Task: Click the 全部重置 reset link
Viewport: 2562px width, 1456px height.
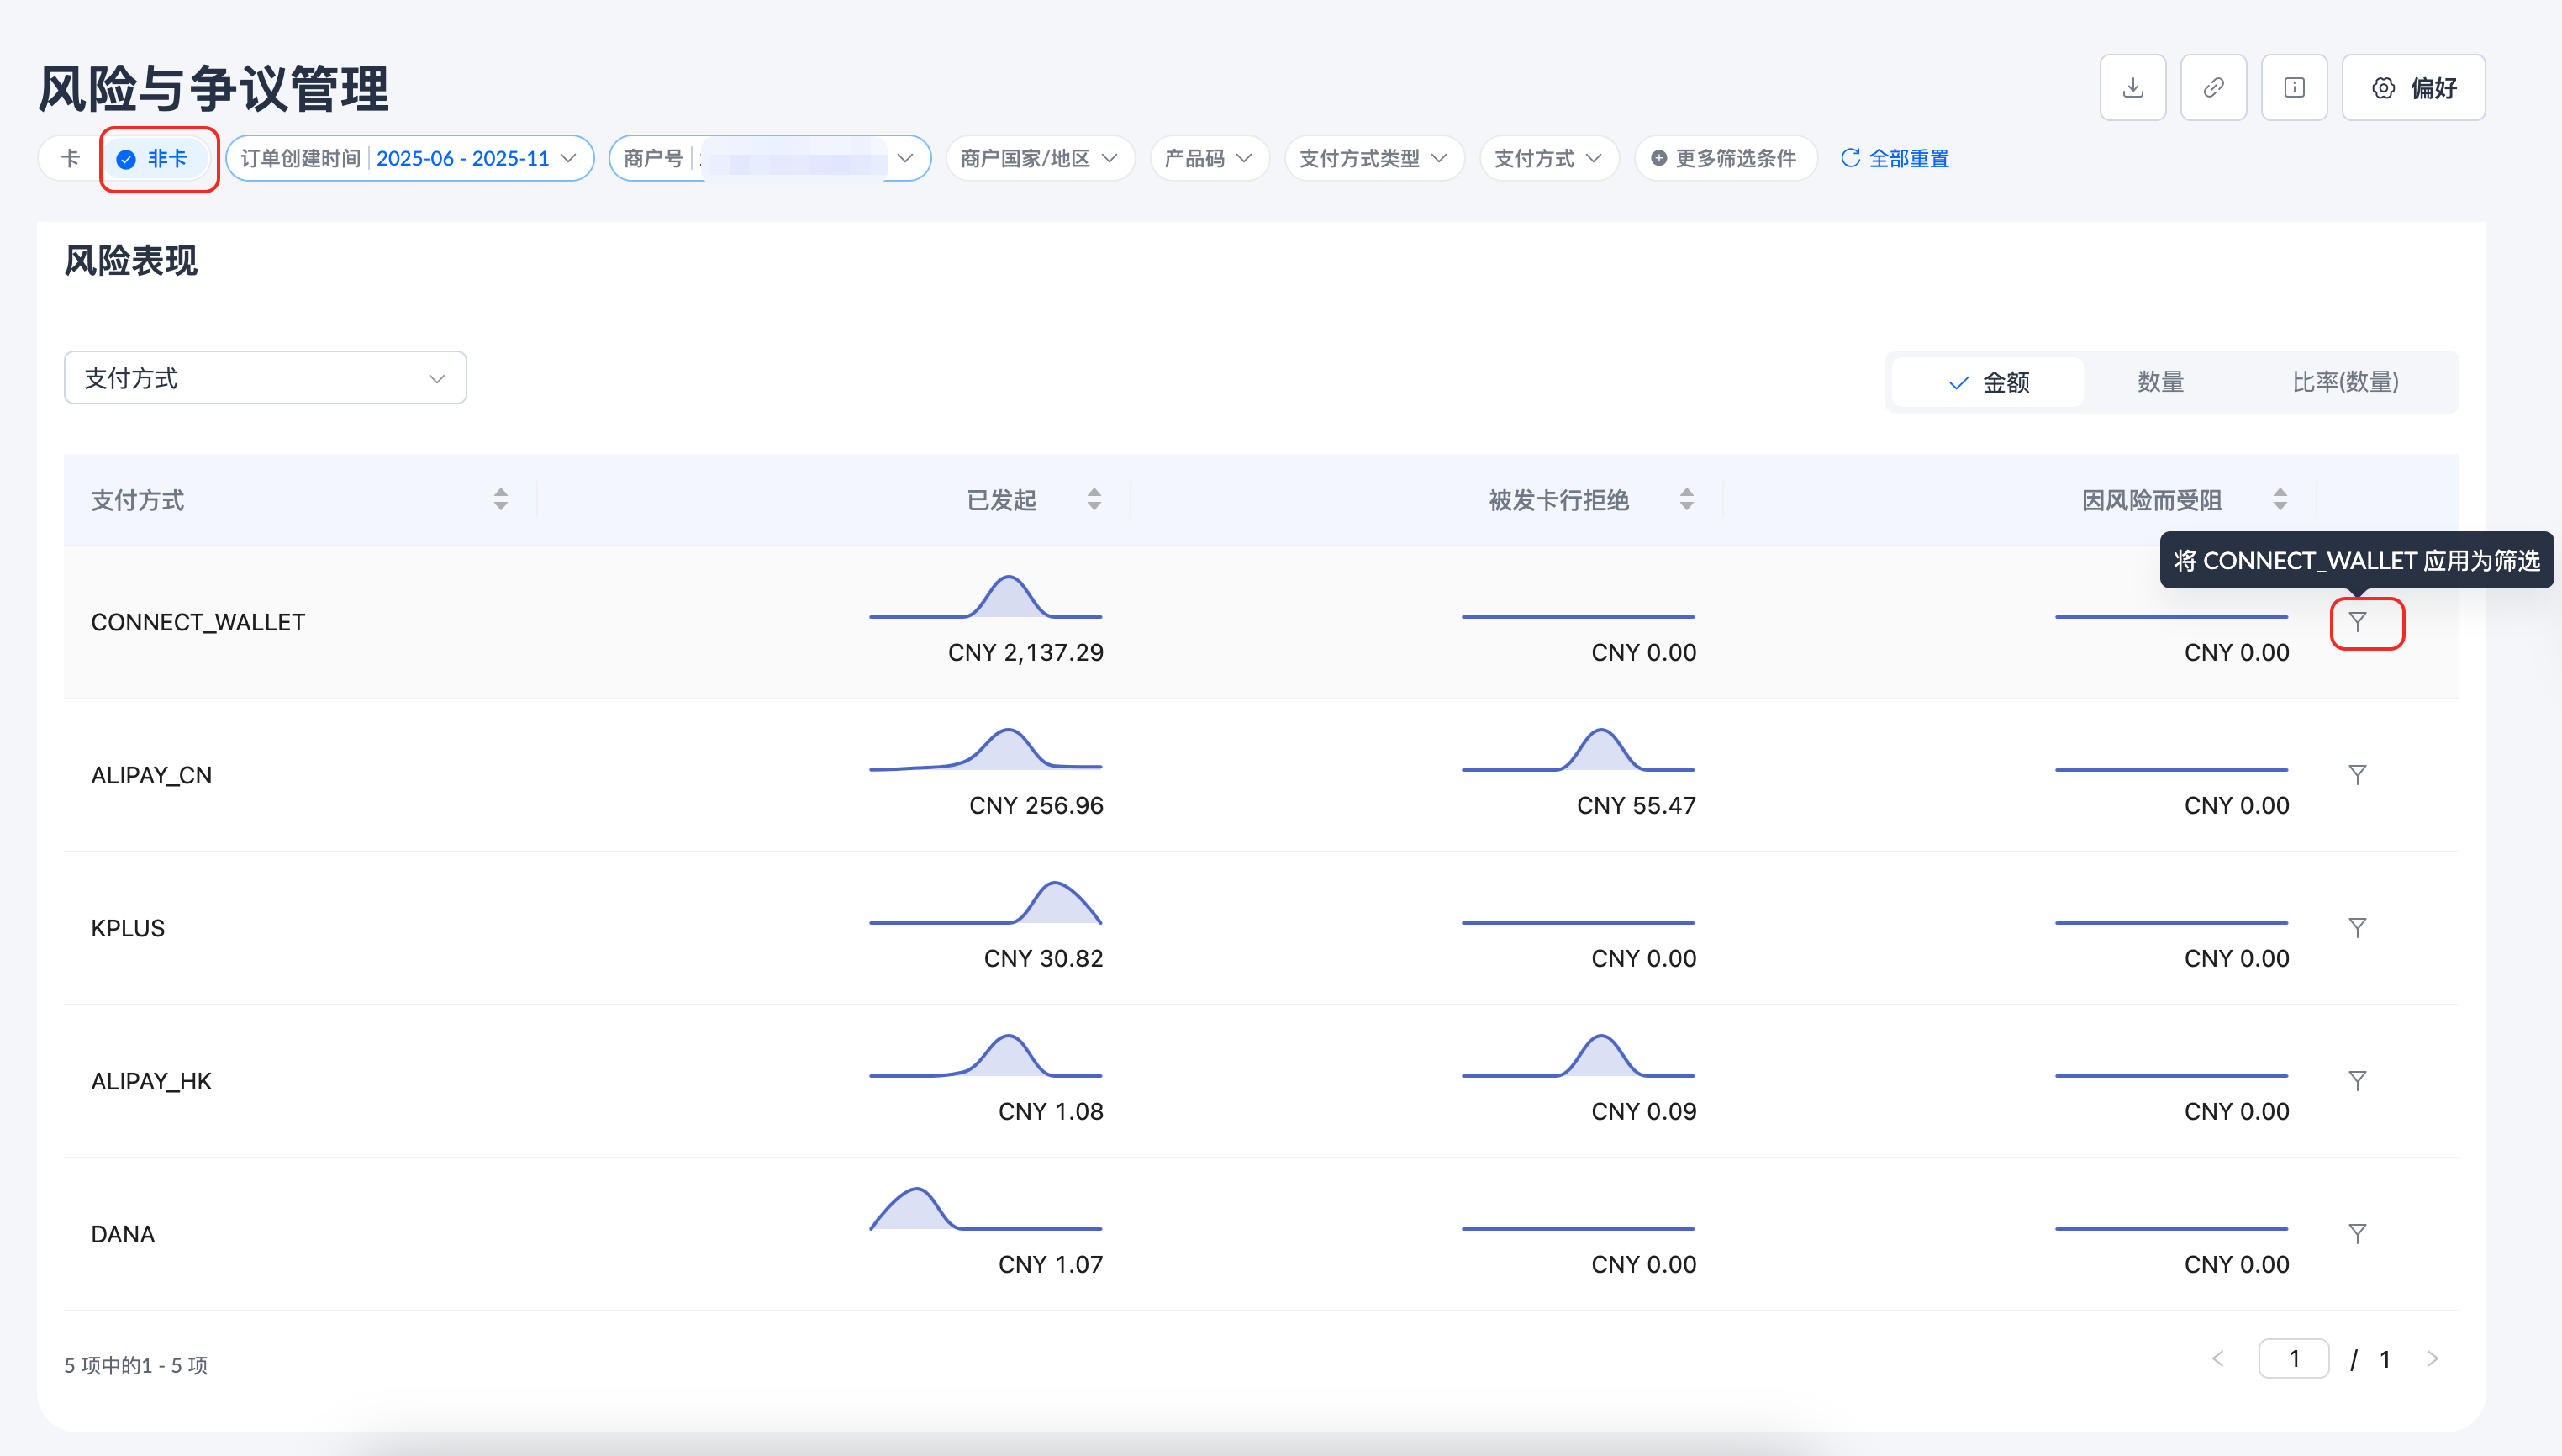Action: pos(1895,159)
